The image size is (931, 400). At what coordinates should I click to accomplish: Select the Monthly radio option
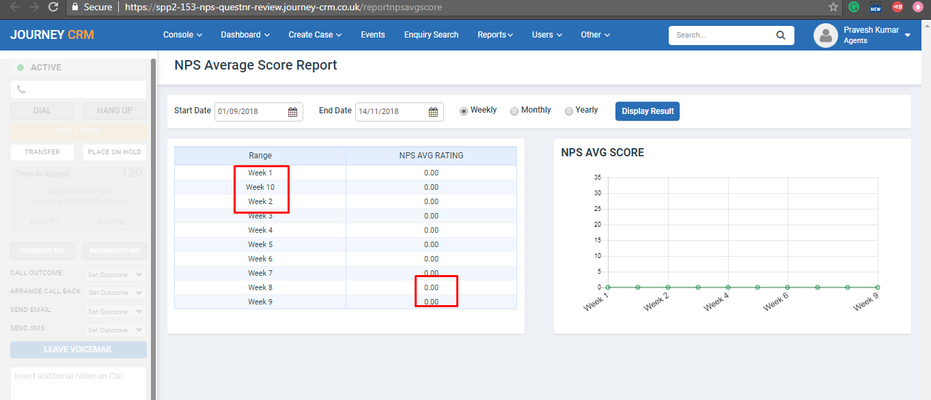pyautogui.click(x=514, y=111)
